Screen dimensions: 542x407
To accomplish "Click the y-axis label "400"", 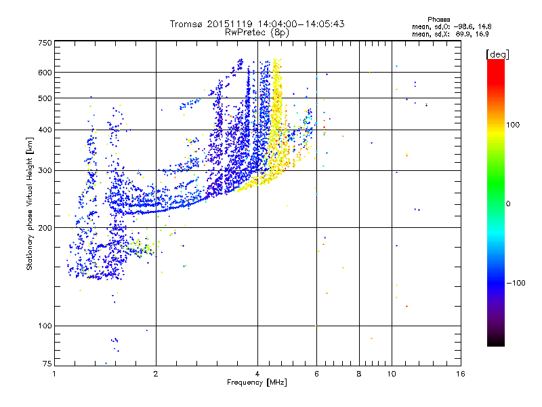I will tap(45, 130).
